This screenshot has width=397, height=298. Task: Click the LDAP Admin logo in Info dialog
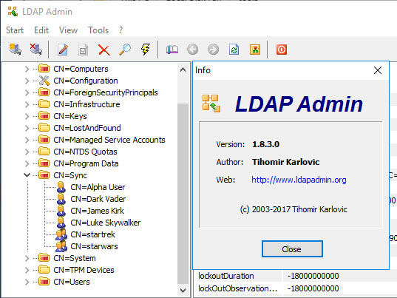point(211,104)
